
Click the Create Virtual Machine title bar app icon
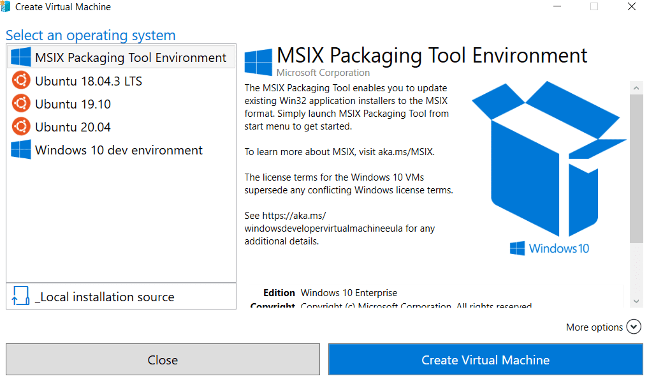[x=5, y=6]
